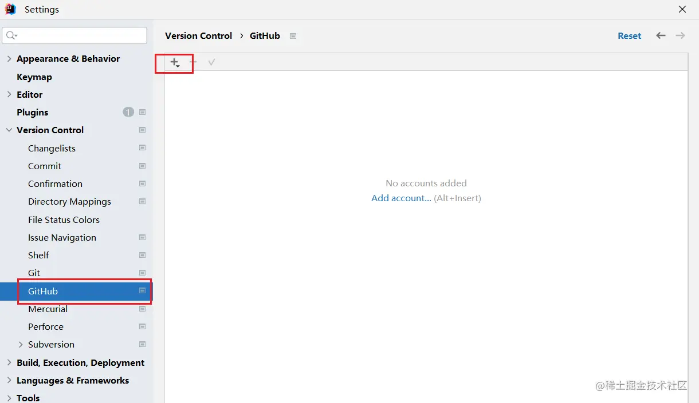Select the Git settings entry
The image size is (699, 403).
click(34, 273)
